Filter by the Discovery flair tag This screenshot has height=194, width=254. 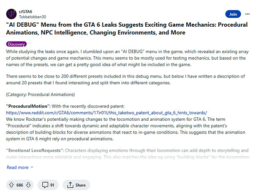pos(17,44)
